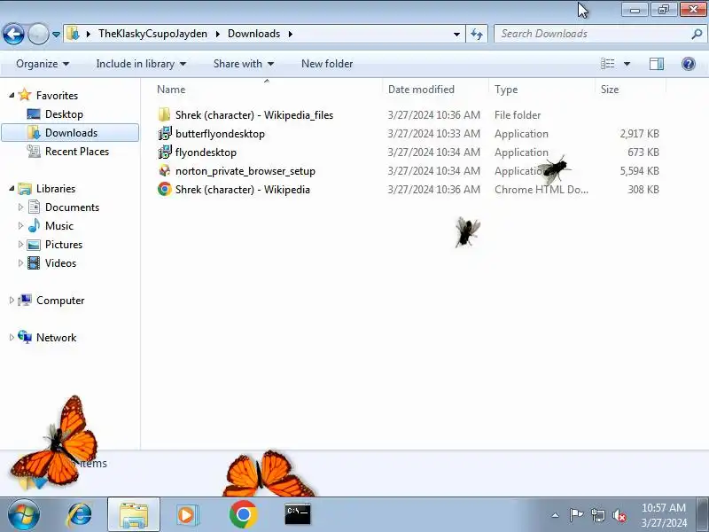
Task: Collapse the Favorites group
Action: [x=12, y=96]
